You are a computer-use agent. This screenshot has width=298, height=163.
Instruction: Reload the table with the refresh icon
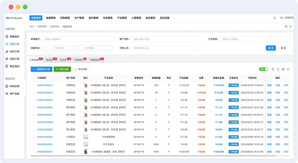(x=273, y=69)
